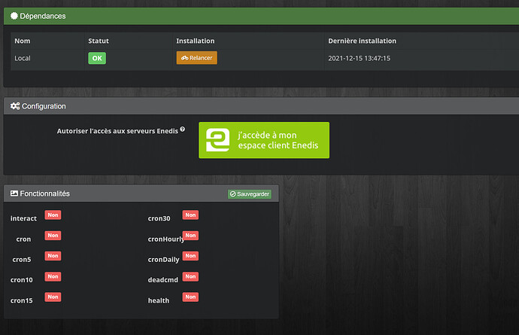Click the 2021-12-15 13:47:15 date value
Screen dimensions: 519x335
click(359, 58)
